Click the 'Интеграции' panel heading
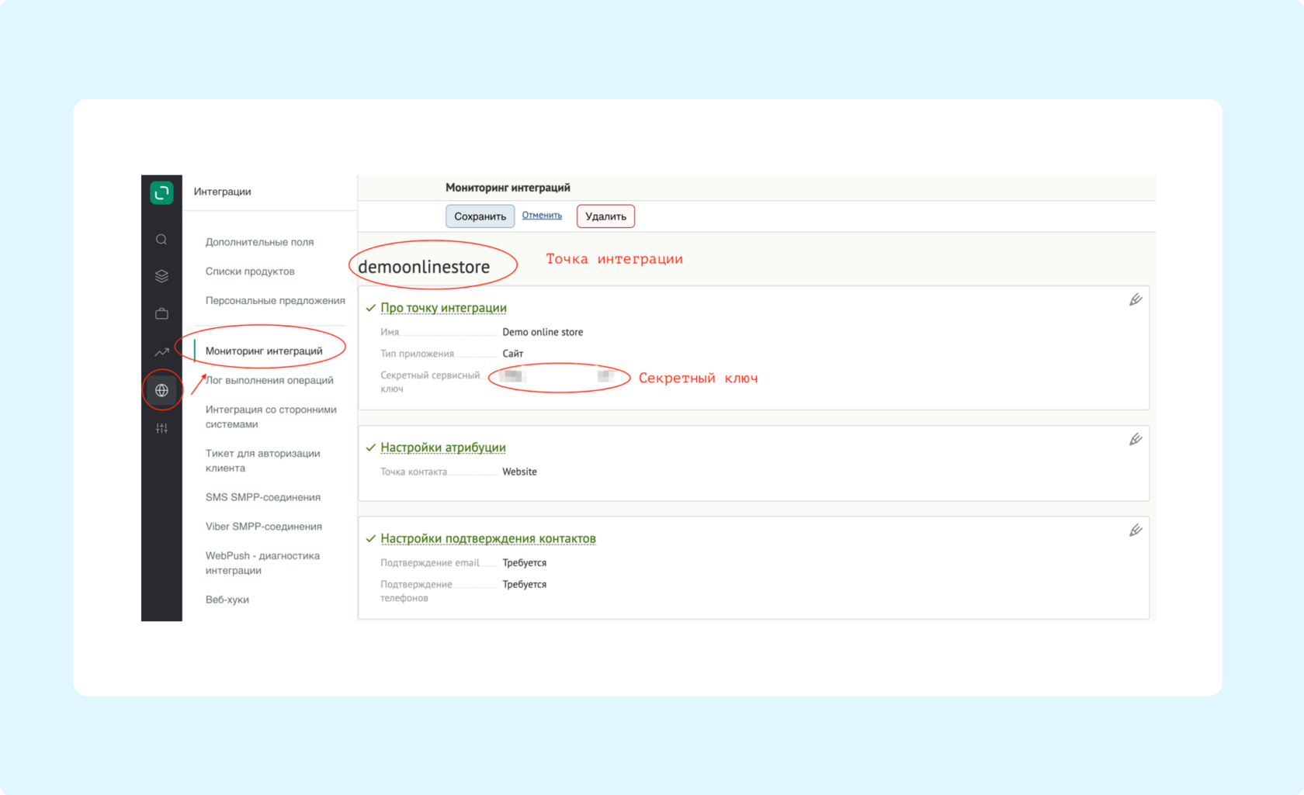The image size is (1304, 795). (x=222, y=192)
